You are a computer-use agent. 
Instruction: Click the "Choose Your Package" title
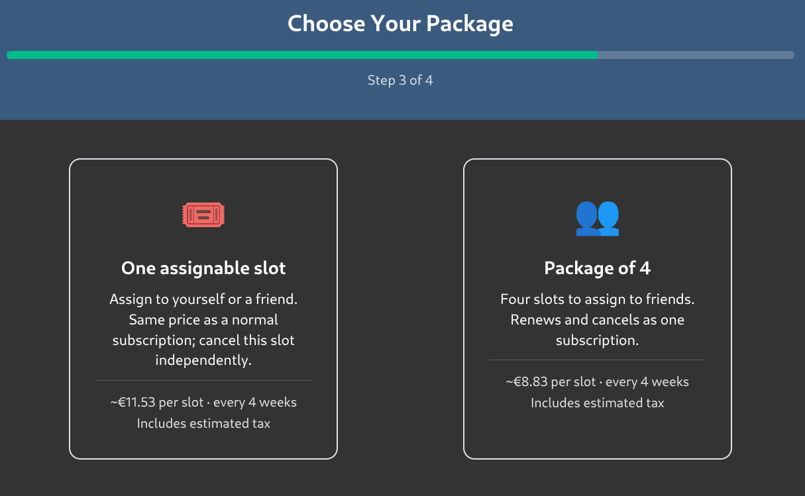coord(400,24)
